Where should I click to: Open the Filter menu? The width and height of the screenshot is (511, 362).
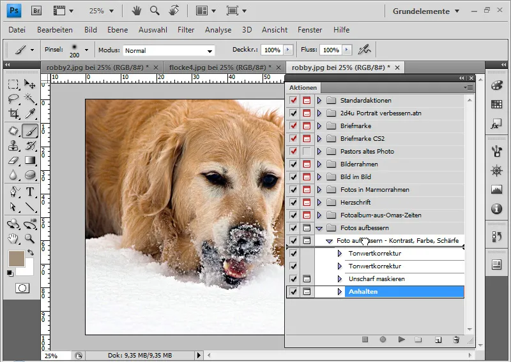tap(186, 30)
